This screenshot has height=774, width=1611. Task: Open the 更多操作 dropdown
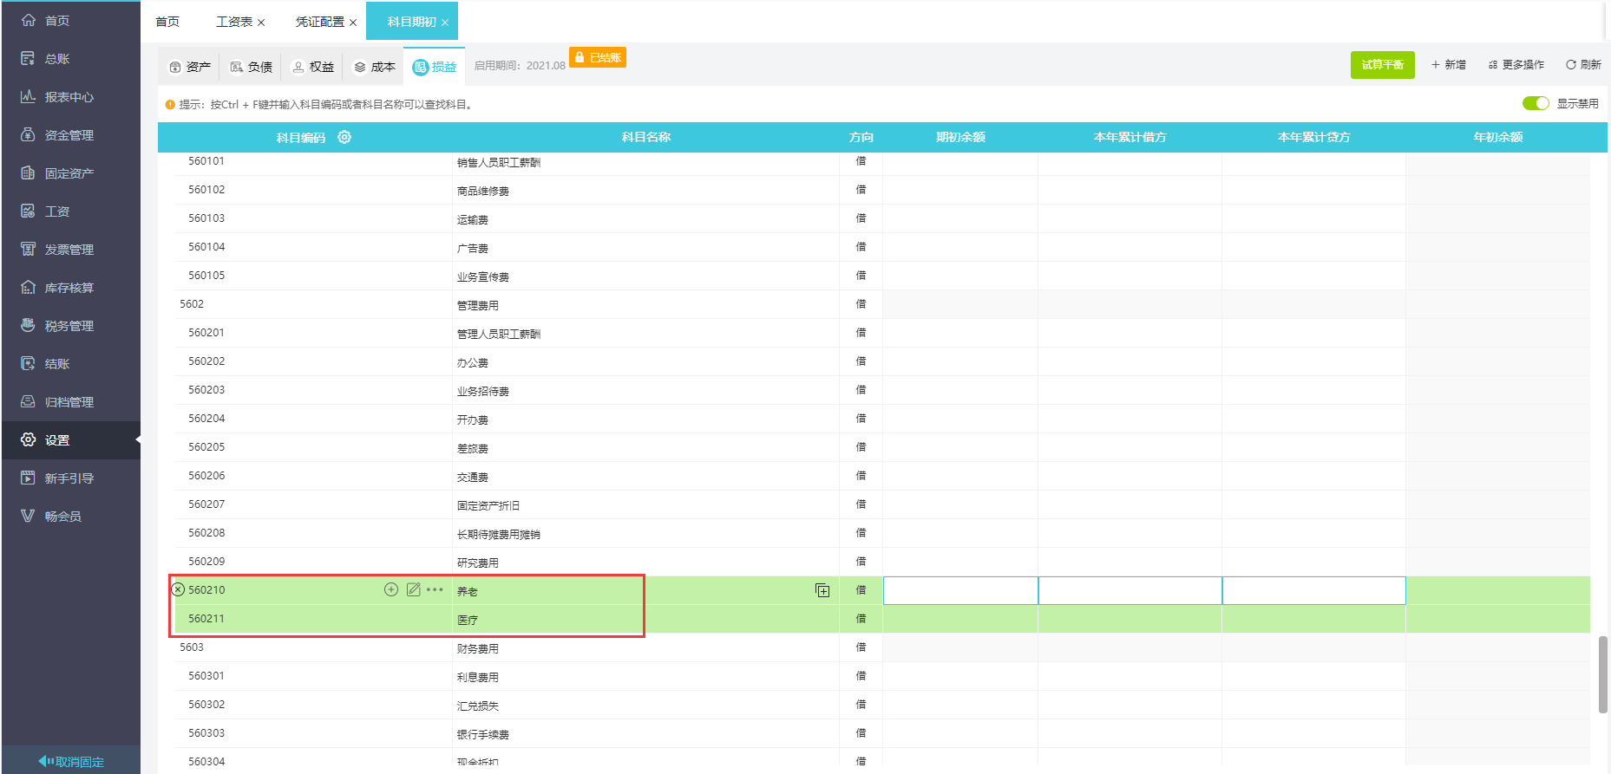[1516, 65]
